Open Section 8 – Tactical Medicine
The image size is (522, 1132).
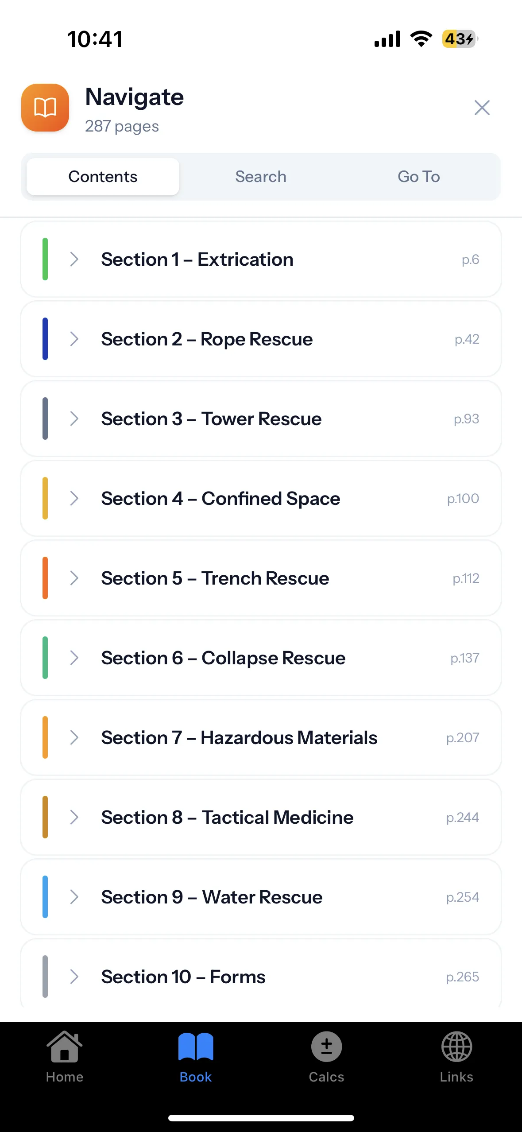tap(227, 818)
